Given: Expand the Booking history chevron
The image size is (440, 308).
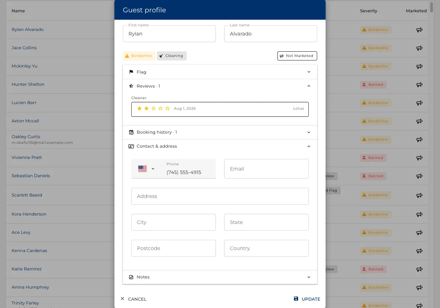Looking at the screenshot, I should click(309, 132).
